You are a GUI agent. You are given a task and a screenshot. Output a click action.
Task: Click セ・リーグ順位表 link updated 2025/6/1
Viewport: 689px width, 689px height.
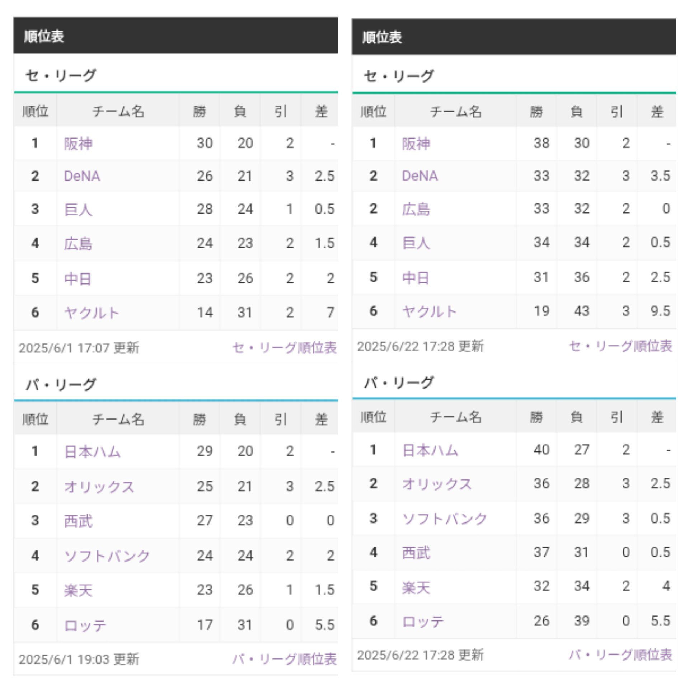click(284, 347)
